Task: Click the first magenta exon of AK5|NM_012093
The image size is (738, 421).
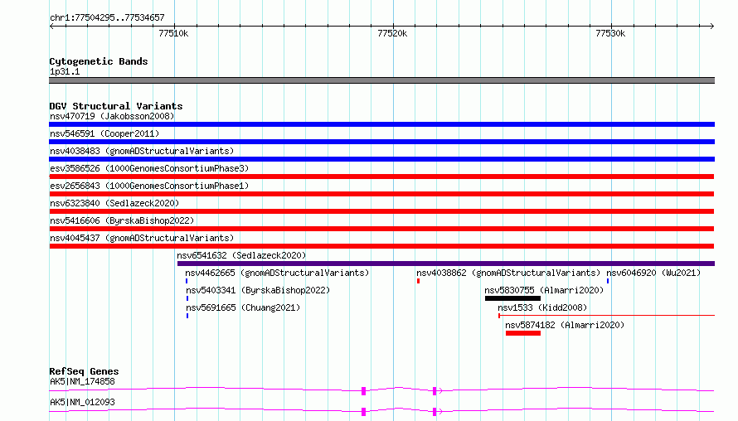Action: point(363,412)
